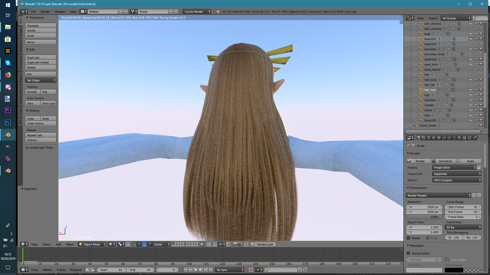Click the pause render preview icon
Image resolution: width=490 pixels, height=275 pixels.
click(x=246, y=244)
